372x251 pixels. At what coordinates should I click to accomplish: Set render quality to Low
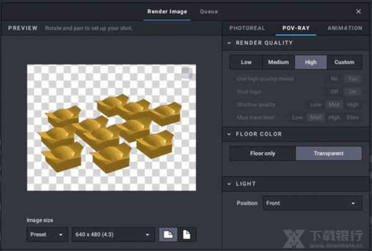[246, 62]
